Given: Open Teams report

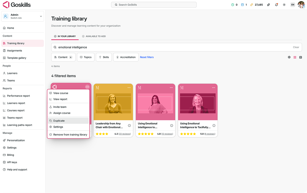Looking at the screenshot, I should (22, 118).
